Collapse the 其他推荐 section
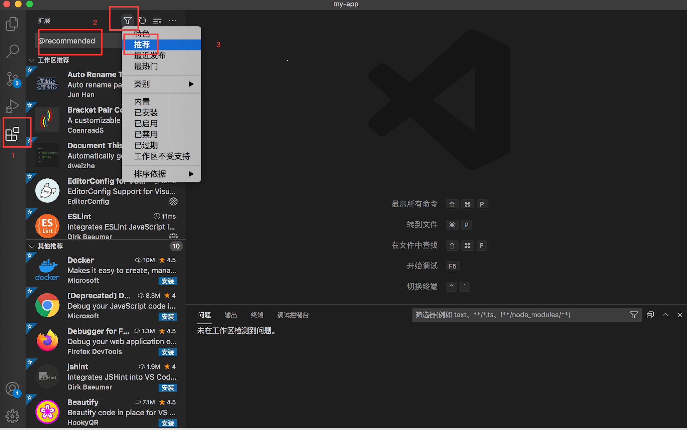The height and width of the screenshot is (430, 687). tap(32, 246)
